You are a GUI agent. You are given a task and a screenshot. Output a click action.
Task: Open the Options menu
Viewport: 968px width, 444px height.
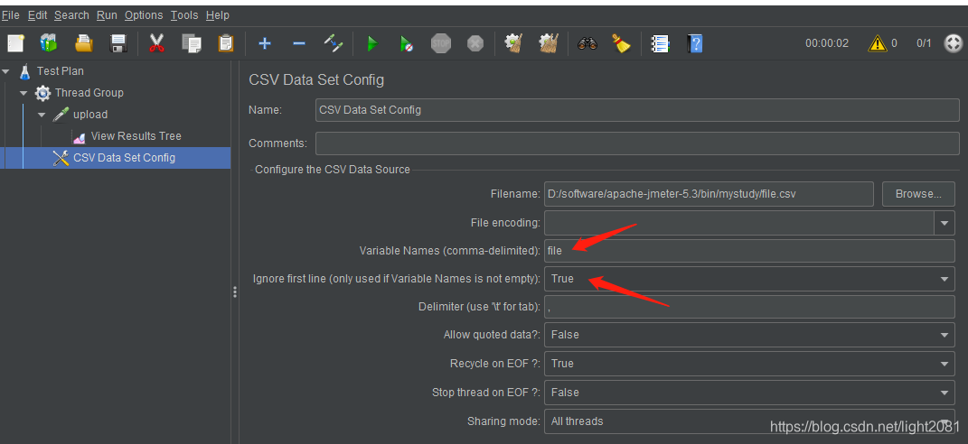click(144, 14)
